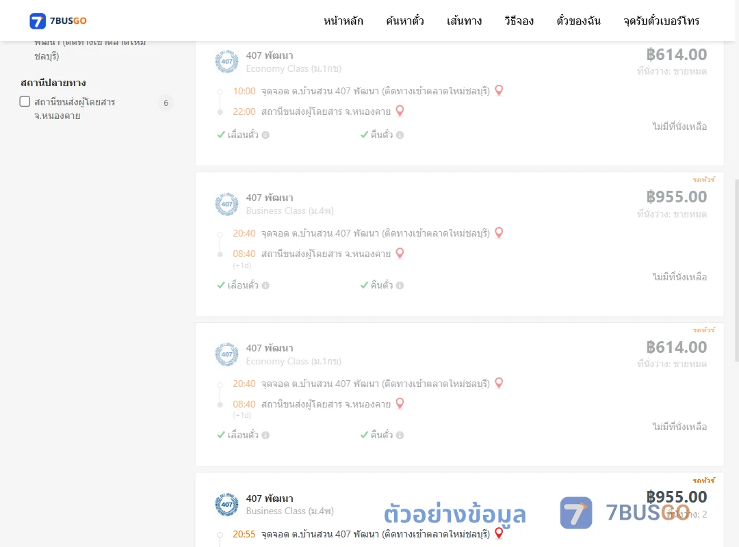Show info icon beside first เลื่อนตั๋ว
Image resolution: width=739 pixels, height=547 pixels.
coord(265,135)
